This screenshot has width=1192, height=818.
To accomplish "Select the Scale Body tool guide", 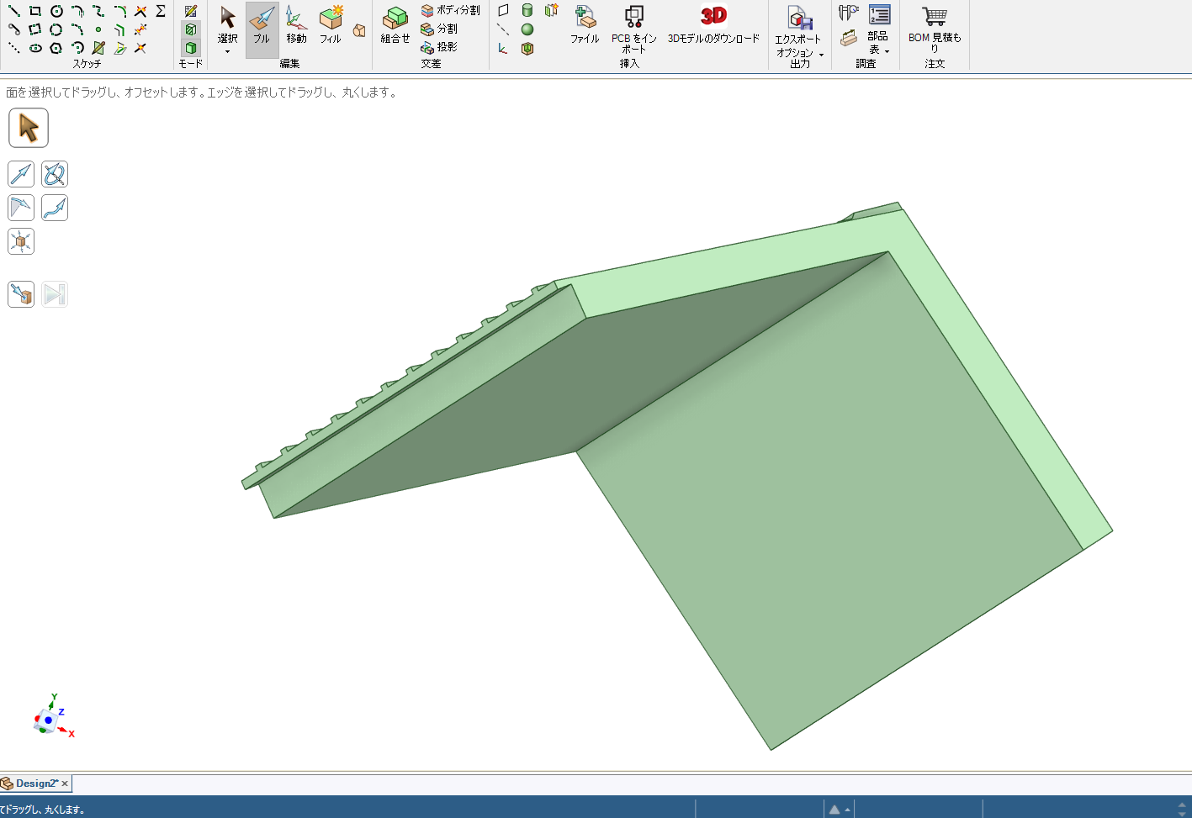I will pyautogui.click(x=21, y=242).
